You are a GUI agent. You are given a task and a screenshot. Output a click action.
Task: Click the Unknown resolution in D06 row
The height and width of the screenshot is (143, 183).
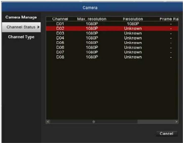tap(133, 48)
